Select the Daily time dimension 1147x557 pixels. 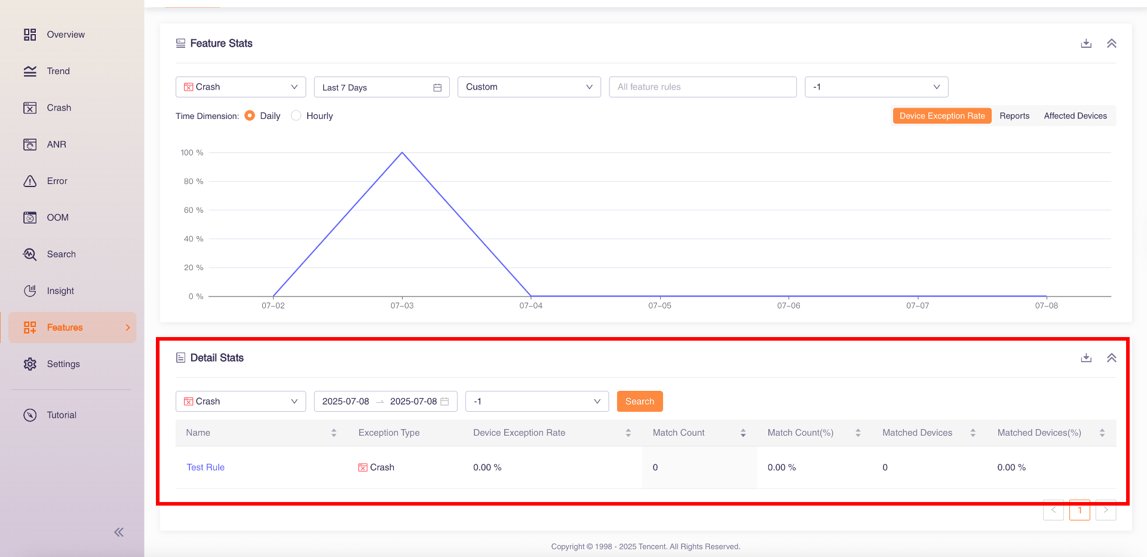(x=250, y=115)
